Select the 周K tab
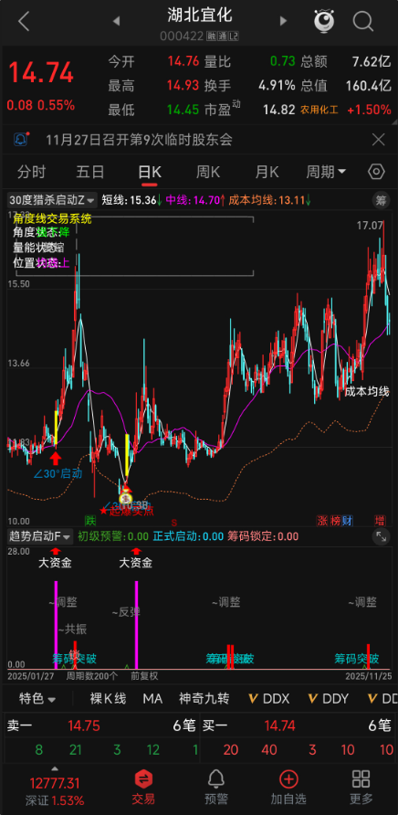Viewport: 398px width, 815px height. 208,172
